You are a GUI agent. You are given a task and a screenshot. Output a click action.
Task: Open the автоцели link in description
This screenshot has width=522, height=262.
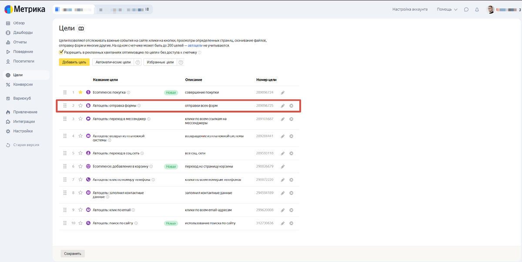pyautogui.click(x=195, y=46)
